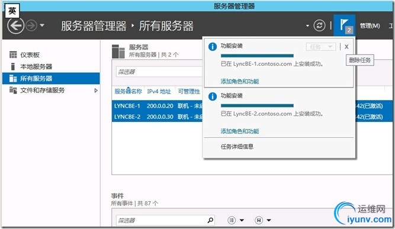
Task: Click the save query icon in events
Action: [x=259, y=220]
